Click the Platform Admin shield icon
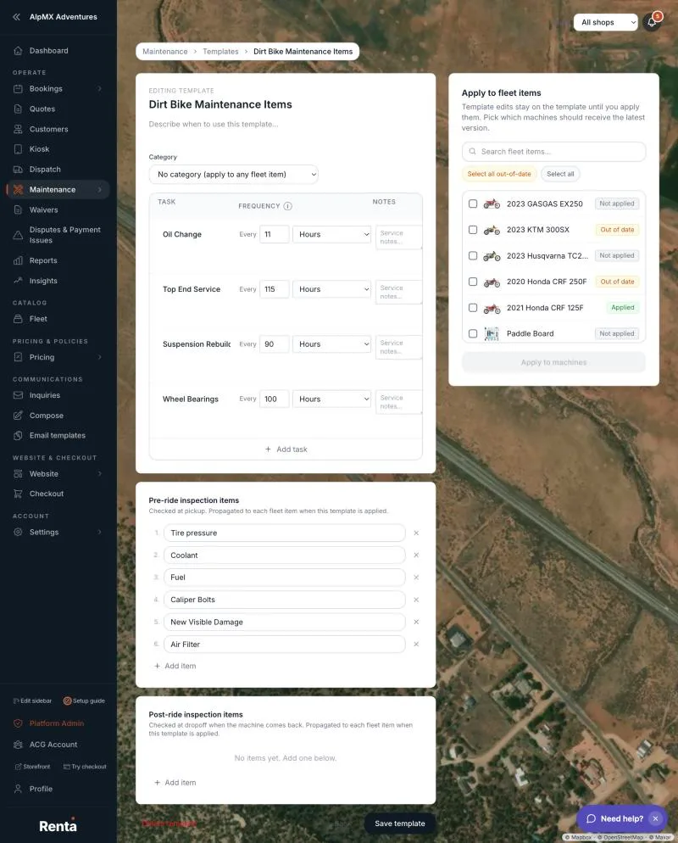 pos(18,723)
